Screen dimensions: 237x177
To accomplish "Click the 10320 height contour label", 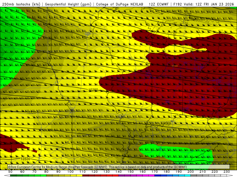I will click(x=31, y=112).
